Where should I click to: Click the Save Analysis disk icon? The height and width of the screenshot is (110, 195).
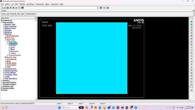[8, 8]
